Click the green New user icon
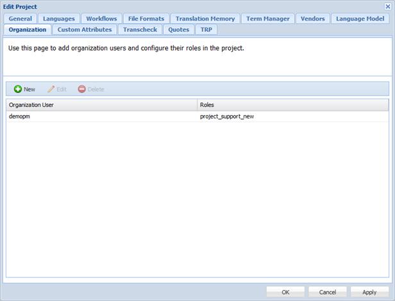 pyautogui.click(x=18, y=89)
